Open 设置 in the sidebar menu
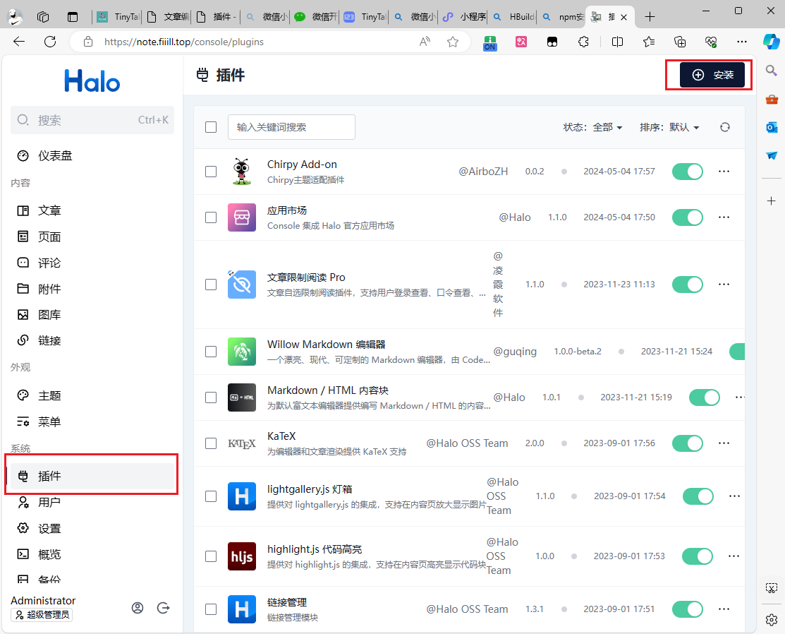This screenshot has width=785, height=634. tap(92, 528)
